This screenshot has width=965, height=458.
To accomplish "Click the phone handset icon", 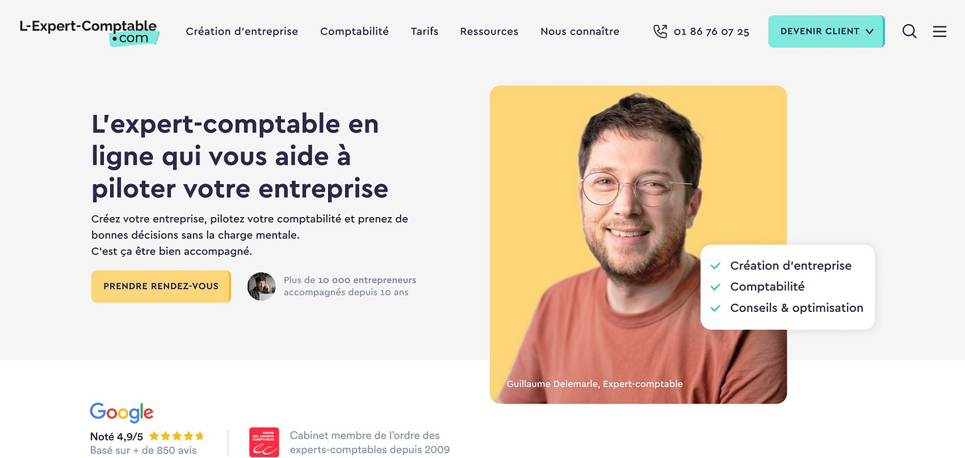I will point(660,31).
